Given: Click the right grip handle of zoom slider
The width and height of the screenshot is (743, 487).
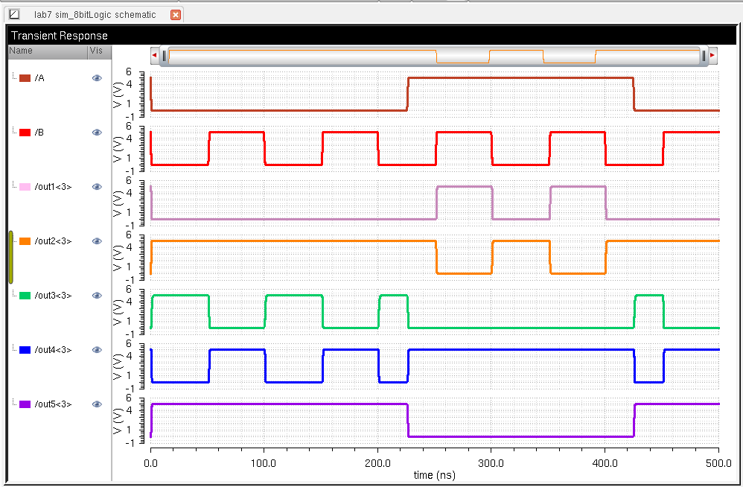Looking at the screenshot, I should click(x=703, y=55).
